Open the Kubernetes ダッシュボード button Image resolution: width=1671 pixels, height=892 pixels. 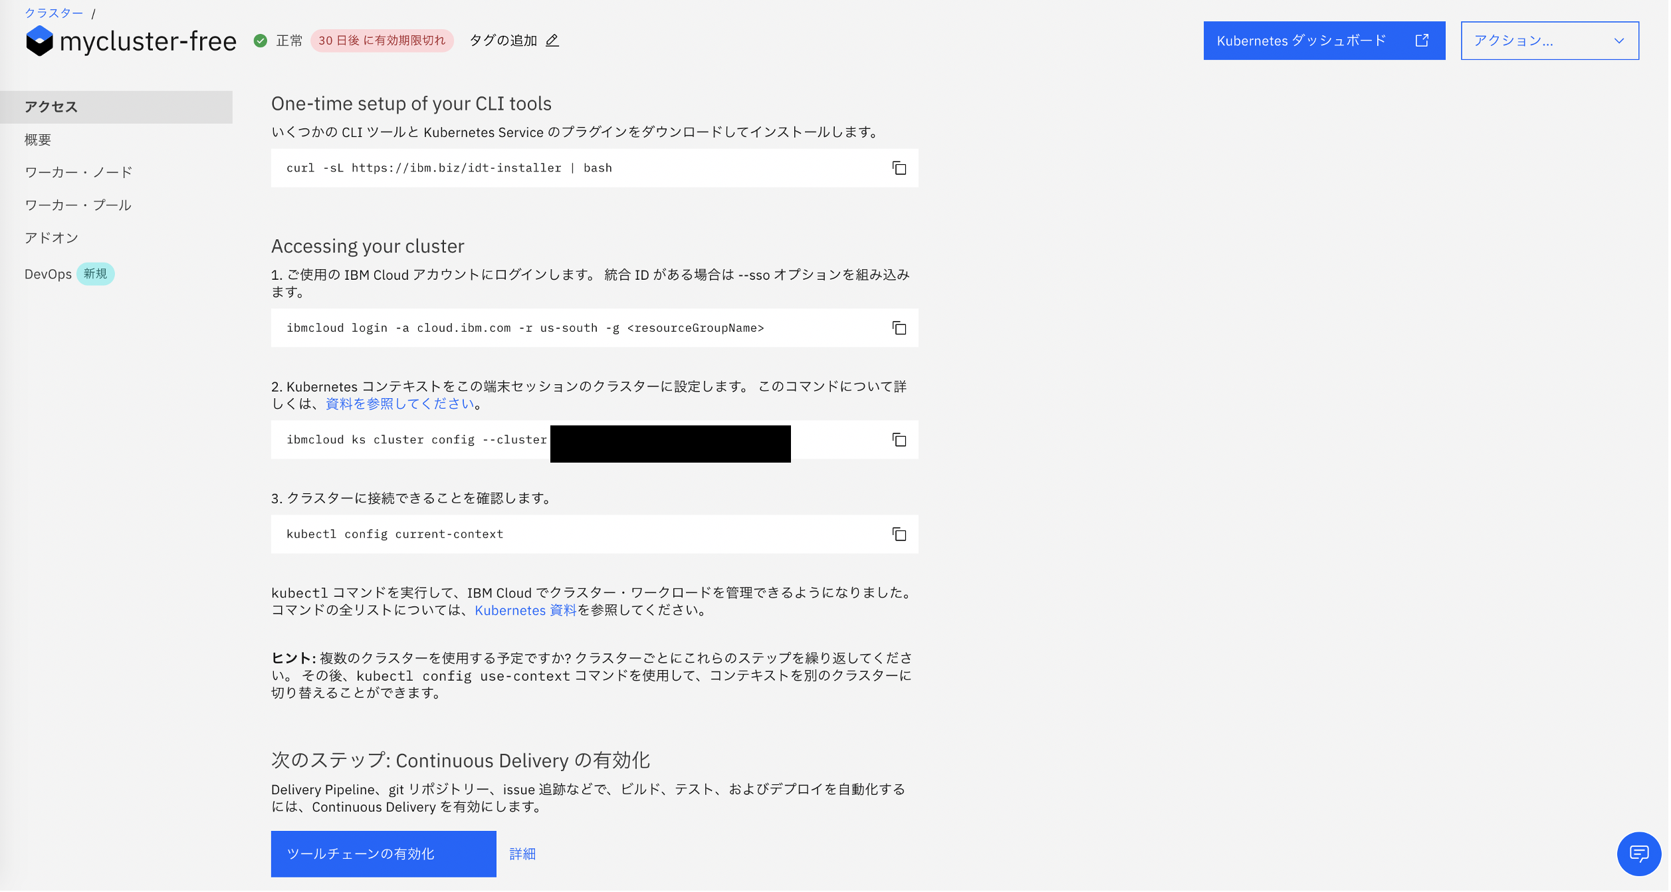[x=1323, y=41]
